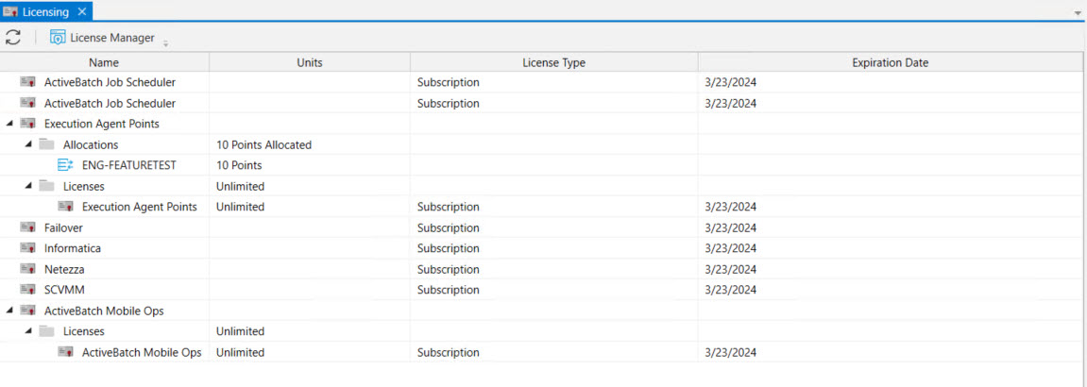Close the Licensing tab

(x=81, y=11)
